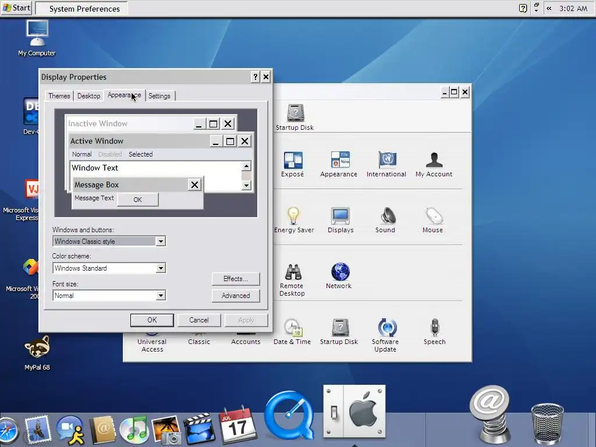Open My Computer desktop icon
This screenshot has width=596, height=447.
pyautogui.click(x=37, y=38)
